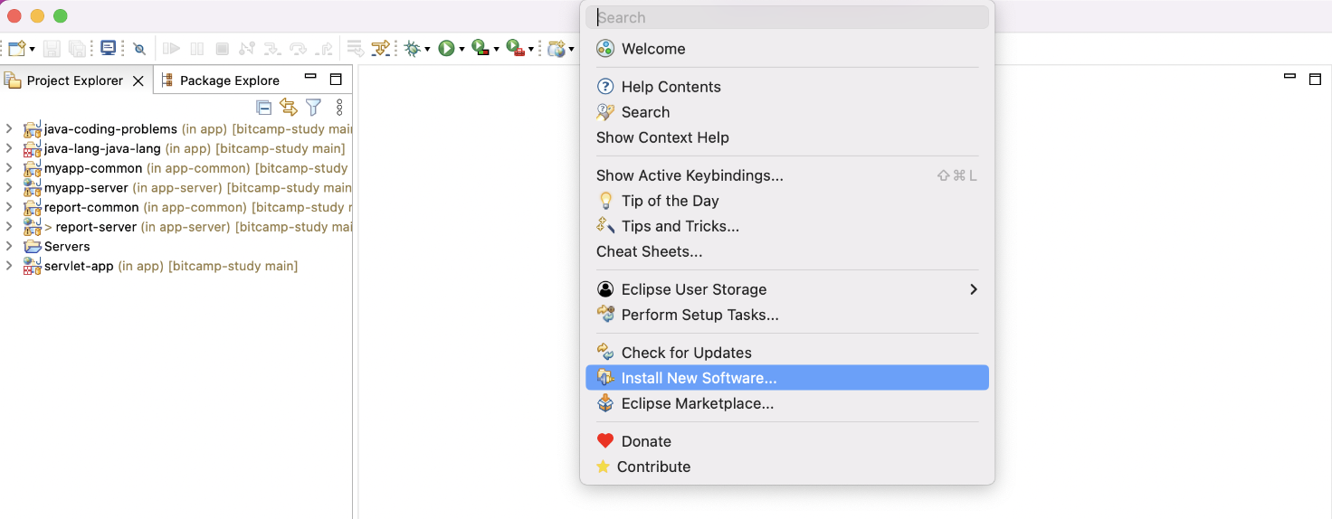Click the Step Over icon

pos(298,49)
